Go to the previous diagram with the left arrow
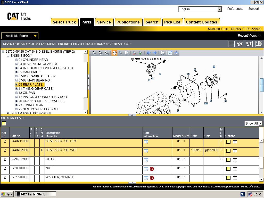This screenshot has width=264, height=198. [x=148, y=53]
